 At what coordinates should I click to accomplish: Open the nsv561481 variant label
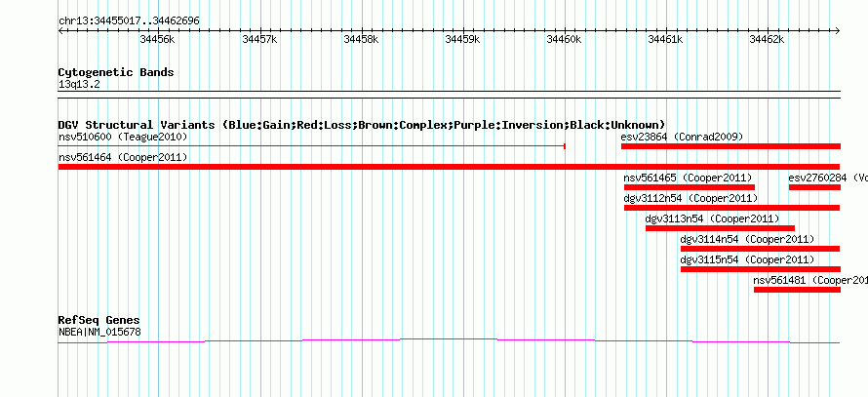(x=811, y=281)
